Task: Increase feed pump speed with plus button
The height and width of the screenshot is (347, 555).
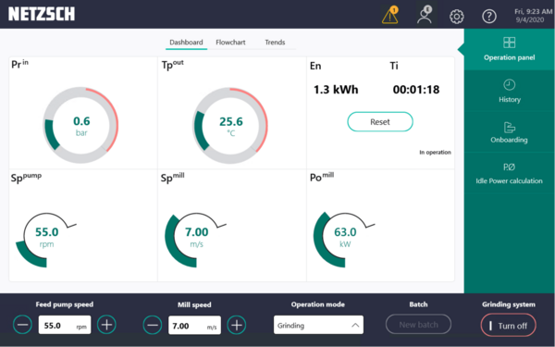Action: [106, 325]
